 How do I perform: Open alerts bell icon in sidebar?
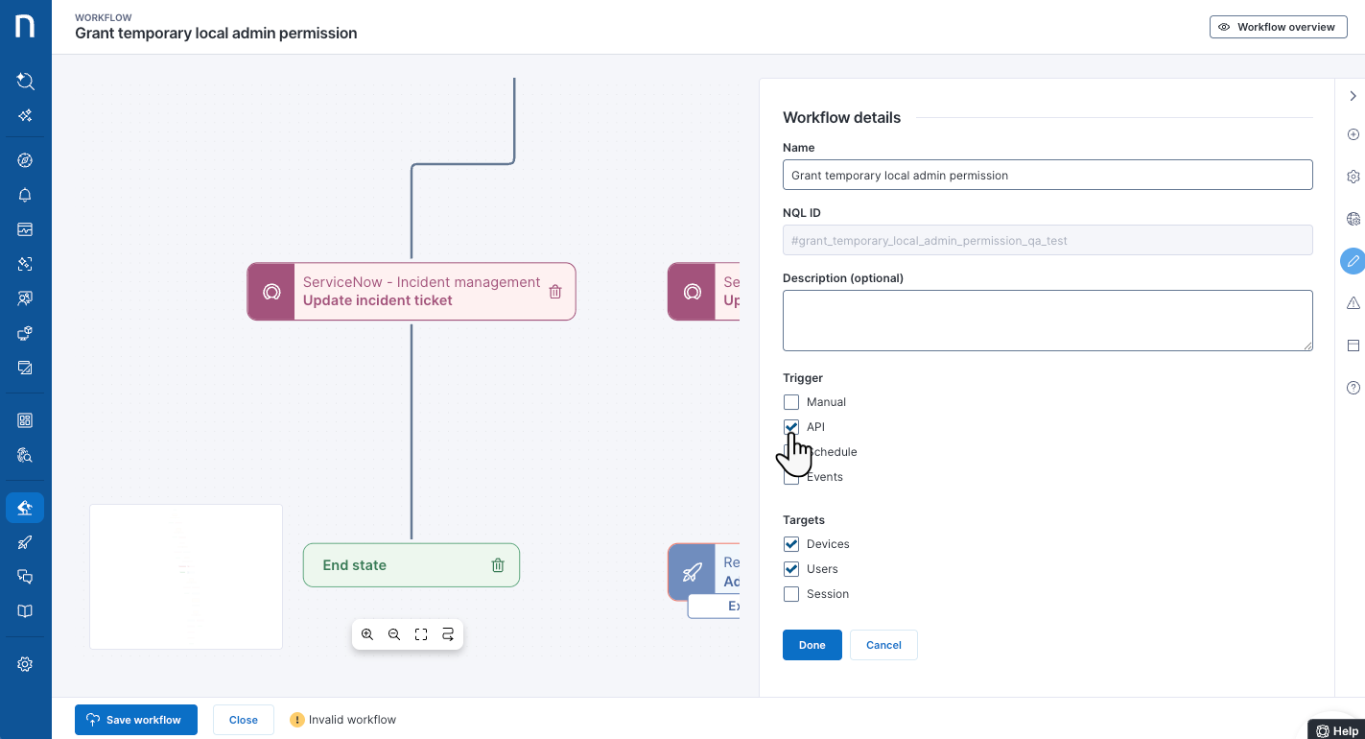click(26, 195)
